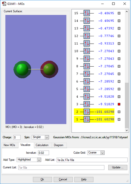Click the occupancy box for orbital 6
131x184 pixels.
tap(87, 81)
